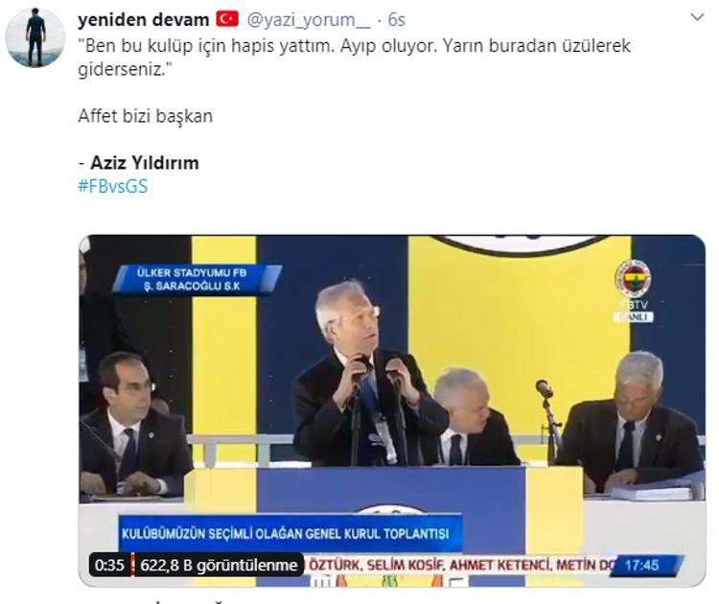
Task: Play the embedded tweet video
Action: coord(392,411)
